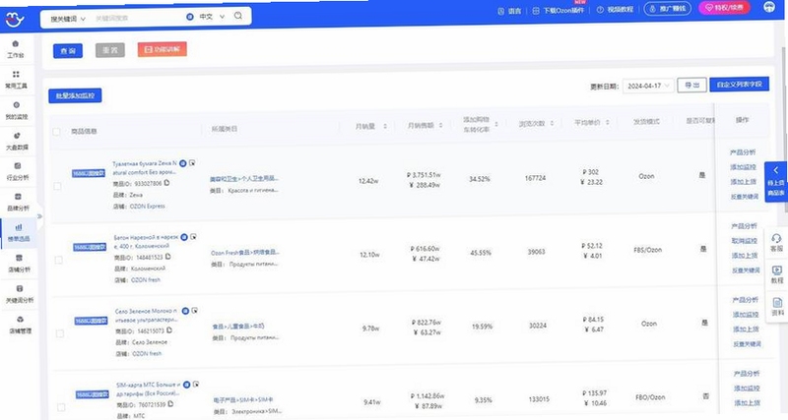Click 产品分析 product analysis in Zewa row

[x=743, y=152]
